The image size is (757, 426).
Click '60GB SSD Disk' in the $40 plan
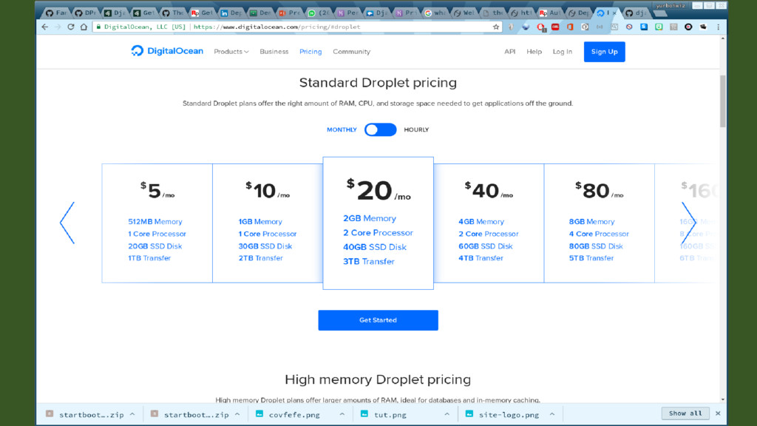485,246
